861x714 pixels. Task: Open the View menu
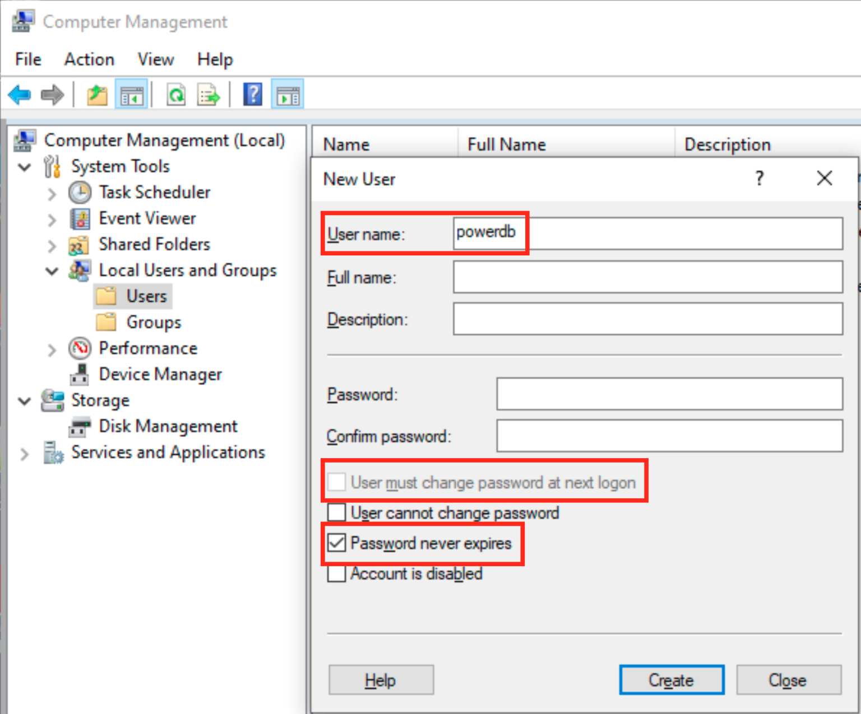click(x=155, y=59)
